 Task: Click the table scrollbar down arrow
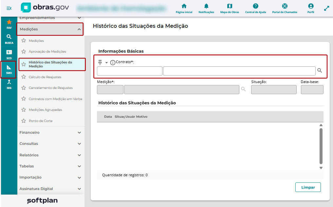pos(321,168)
